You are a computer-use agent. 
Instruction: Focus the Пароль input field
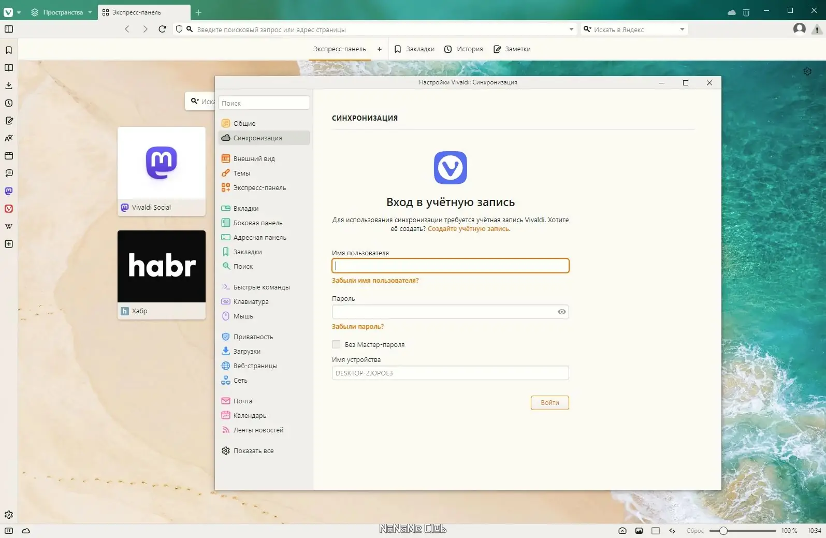[x=450, y=312]
